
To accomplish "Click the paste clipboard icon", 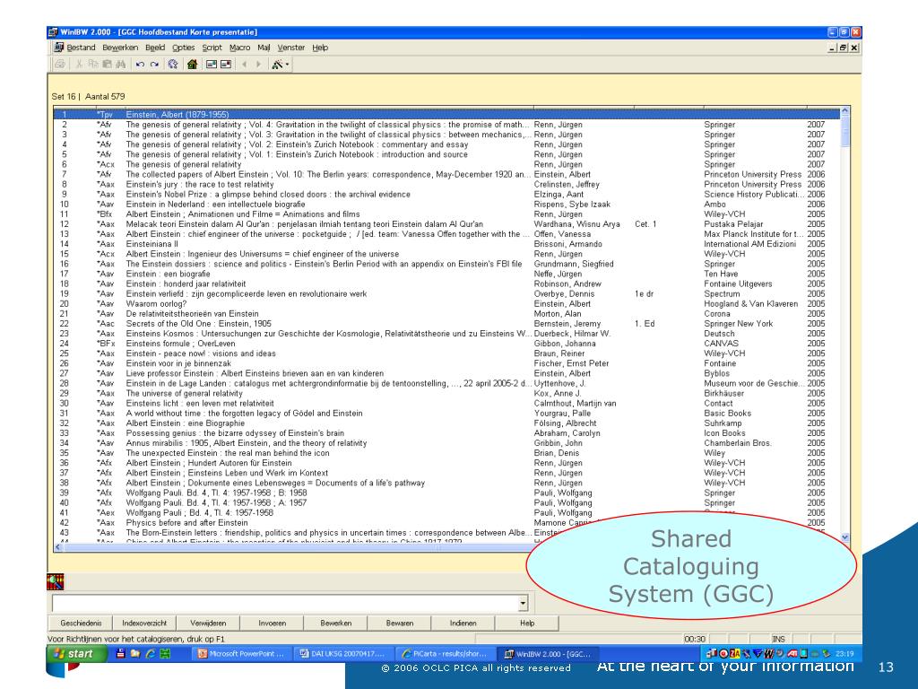I will 107,65.
